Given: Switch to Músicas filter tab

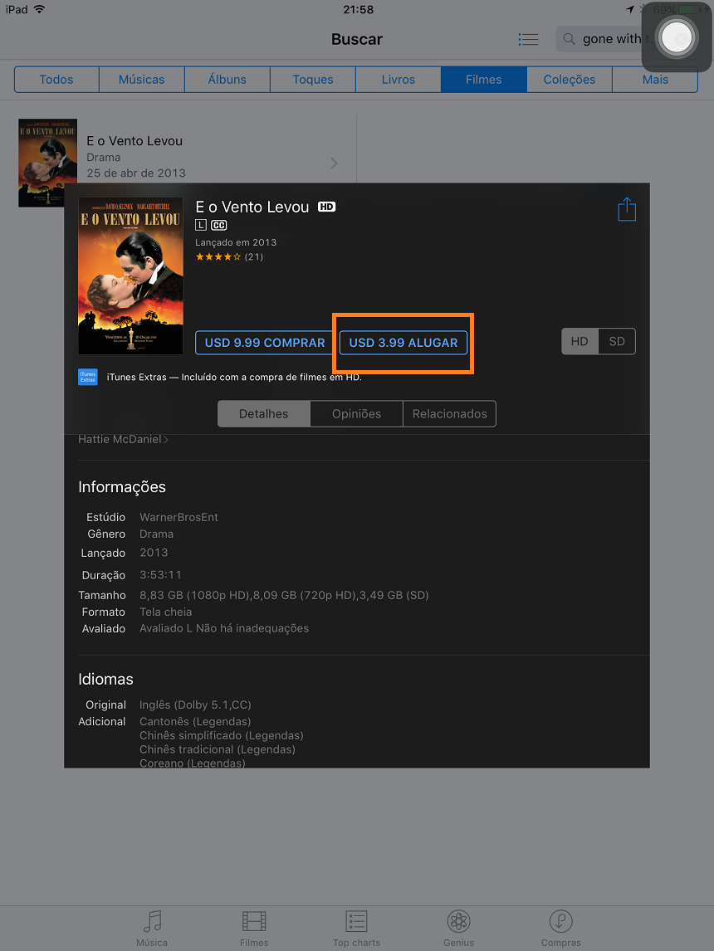Looking at the screenshot, I should (141, 80).
